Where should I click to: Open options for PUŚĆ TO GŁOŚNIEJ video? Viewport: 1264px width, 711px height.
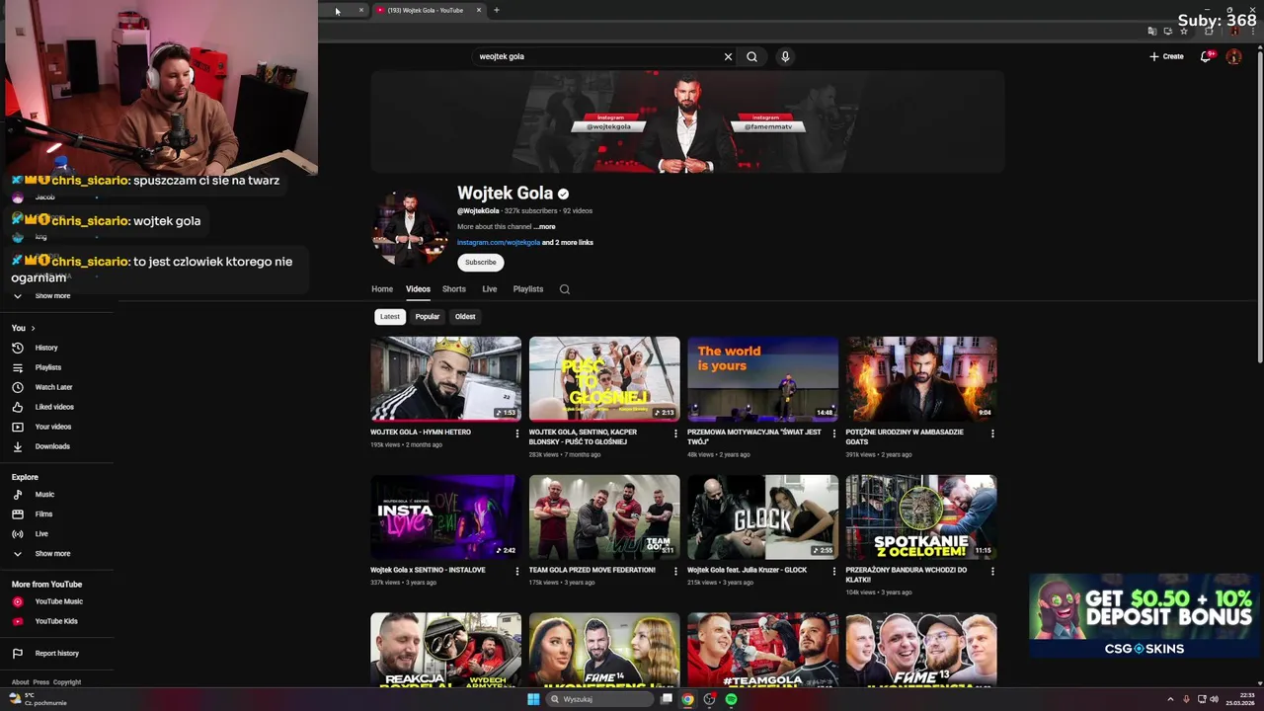[x=675, y=433]
